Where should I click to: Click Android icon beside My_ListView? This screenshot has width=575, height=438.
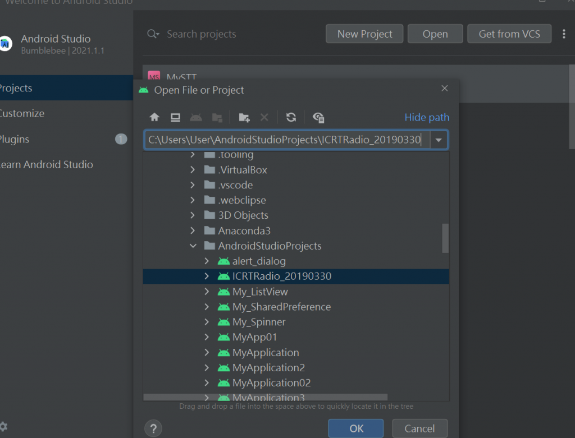(223, 292)
